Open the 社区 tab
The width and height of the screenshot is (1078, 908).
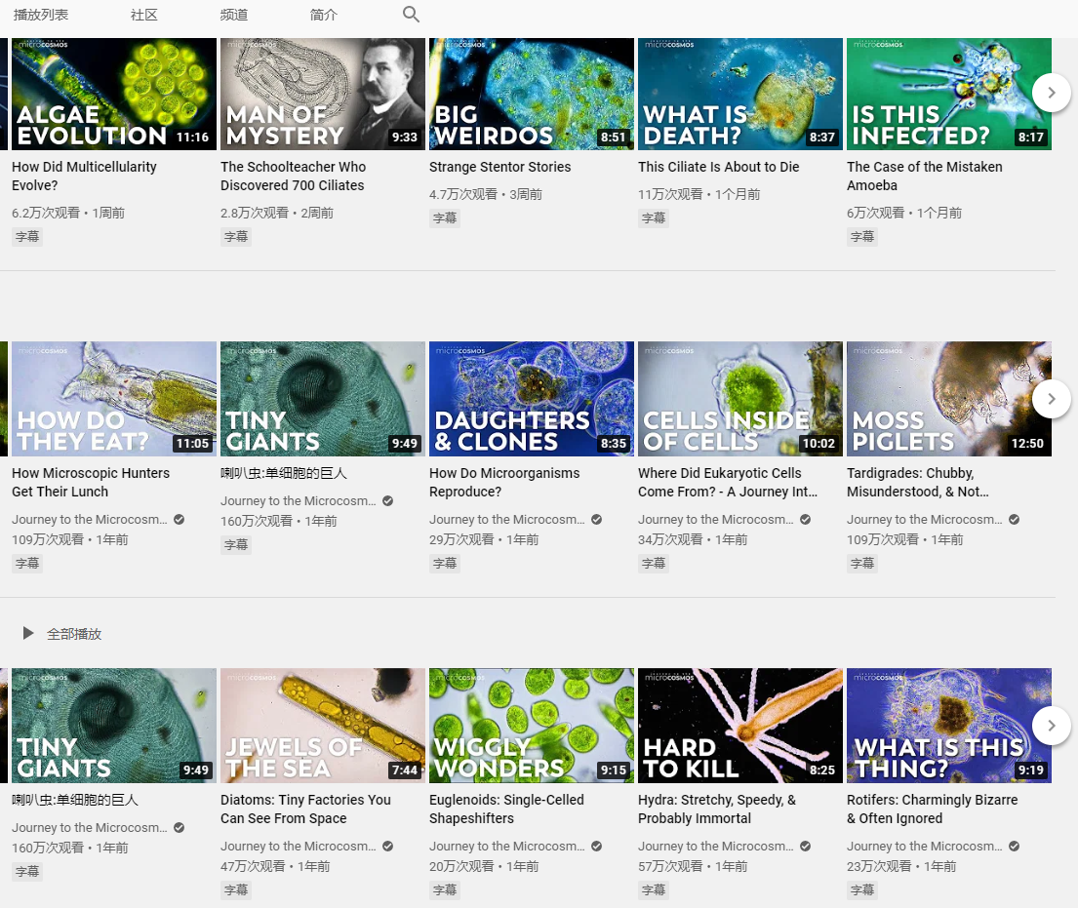tap(144, 15)
